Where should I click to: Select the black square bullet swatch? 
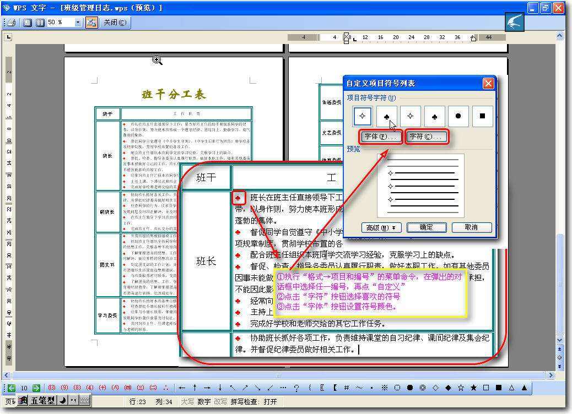(x=482, y=116)
